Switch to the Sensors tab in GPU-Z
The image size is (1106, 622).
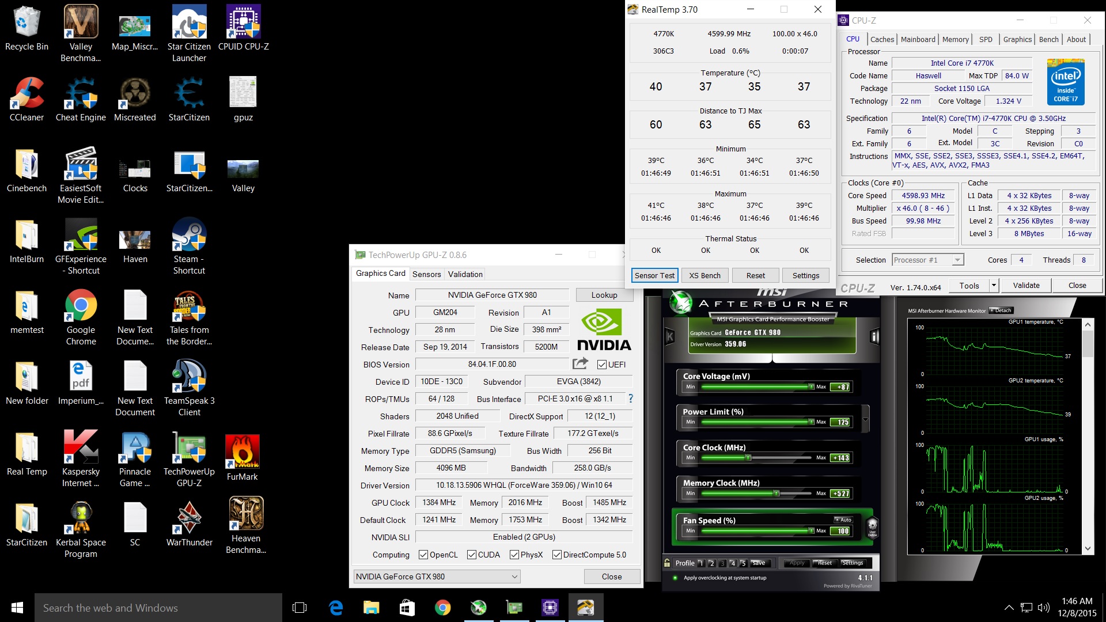point(426,274)
